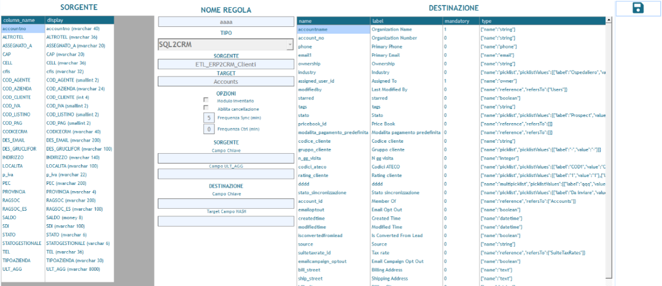Select email1 in destination name column
Image resolution: width=662 pixels, height=286 pixels.
pyautogui.click(x=333, y=55)
